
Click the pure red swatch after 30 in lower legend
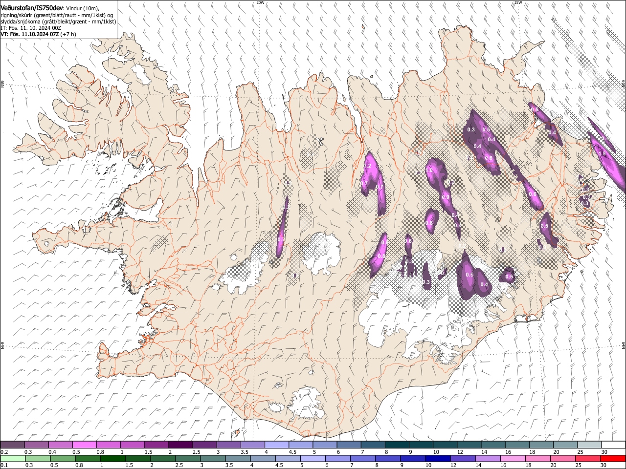click(x=612, y=458)
